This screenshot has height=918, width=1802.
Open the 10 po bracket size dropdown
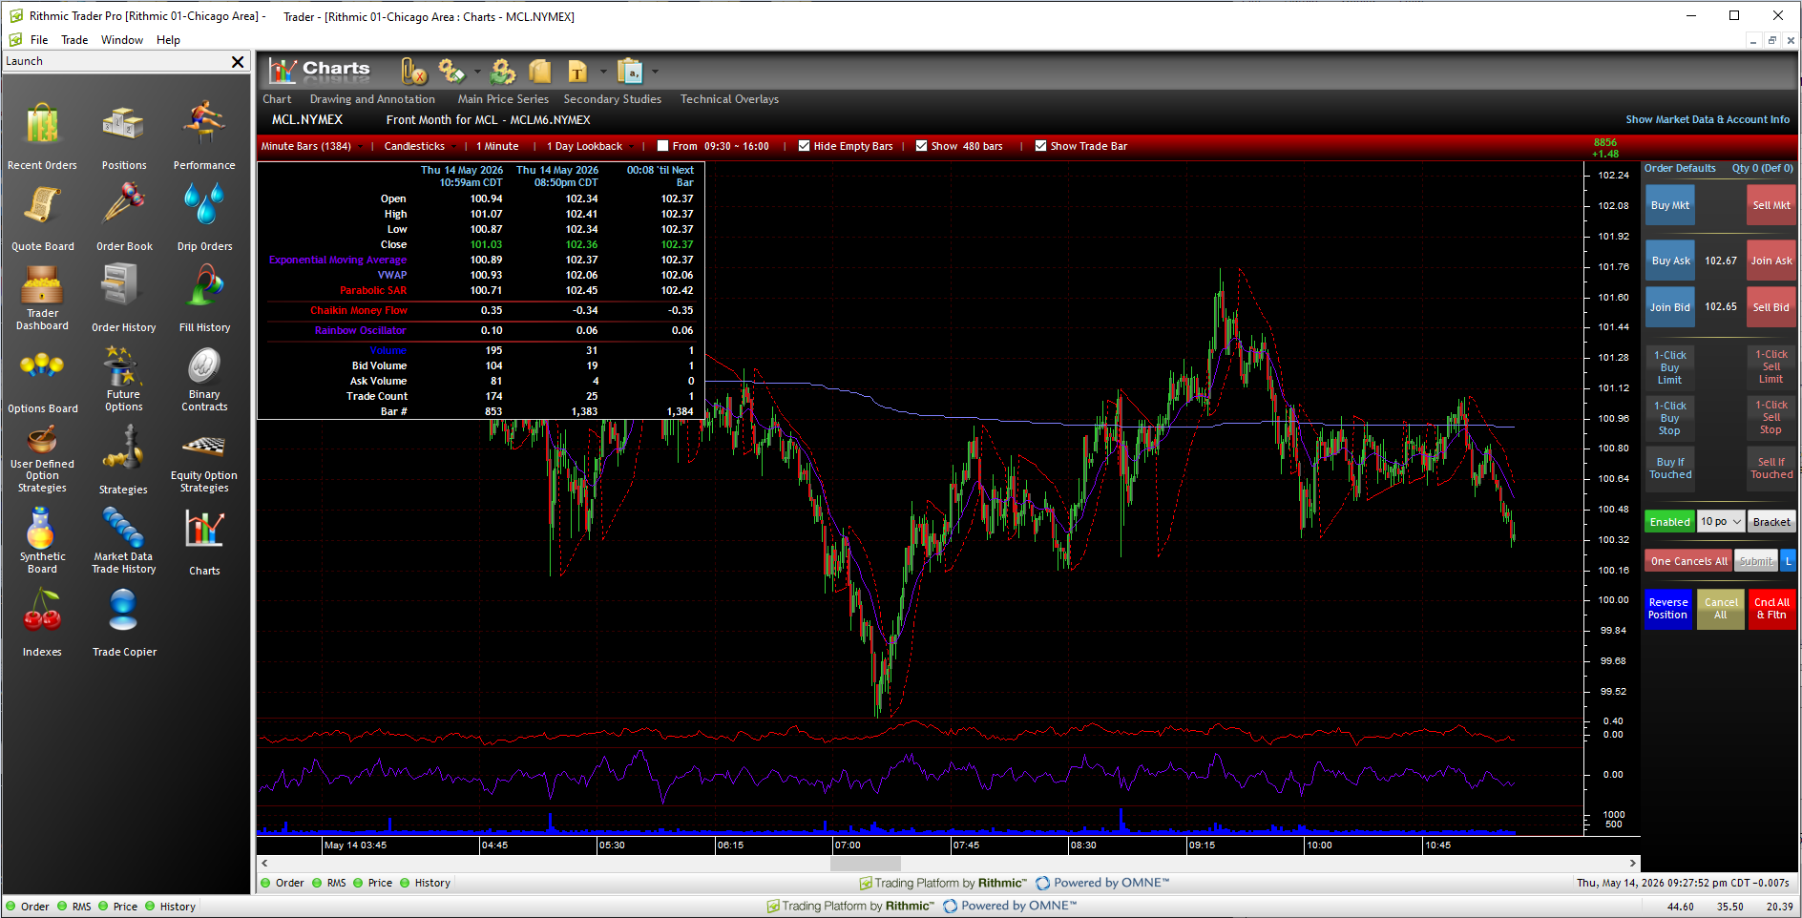coord(1721,522)
